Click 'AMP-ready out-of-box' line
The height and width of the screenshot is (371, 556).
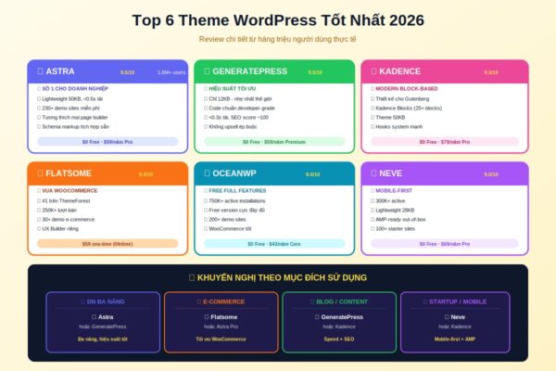point(398,219)
